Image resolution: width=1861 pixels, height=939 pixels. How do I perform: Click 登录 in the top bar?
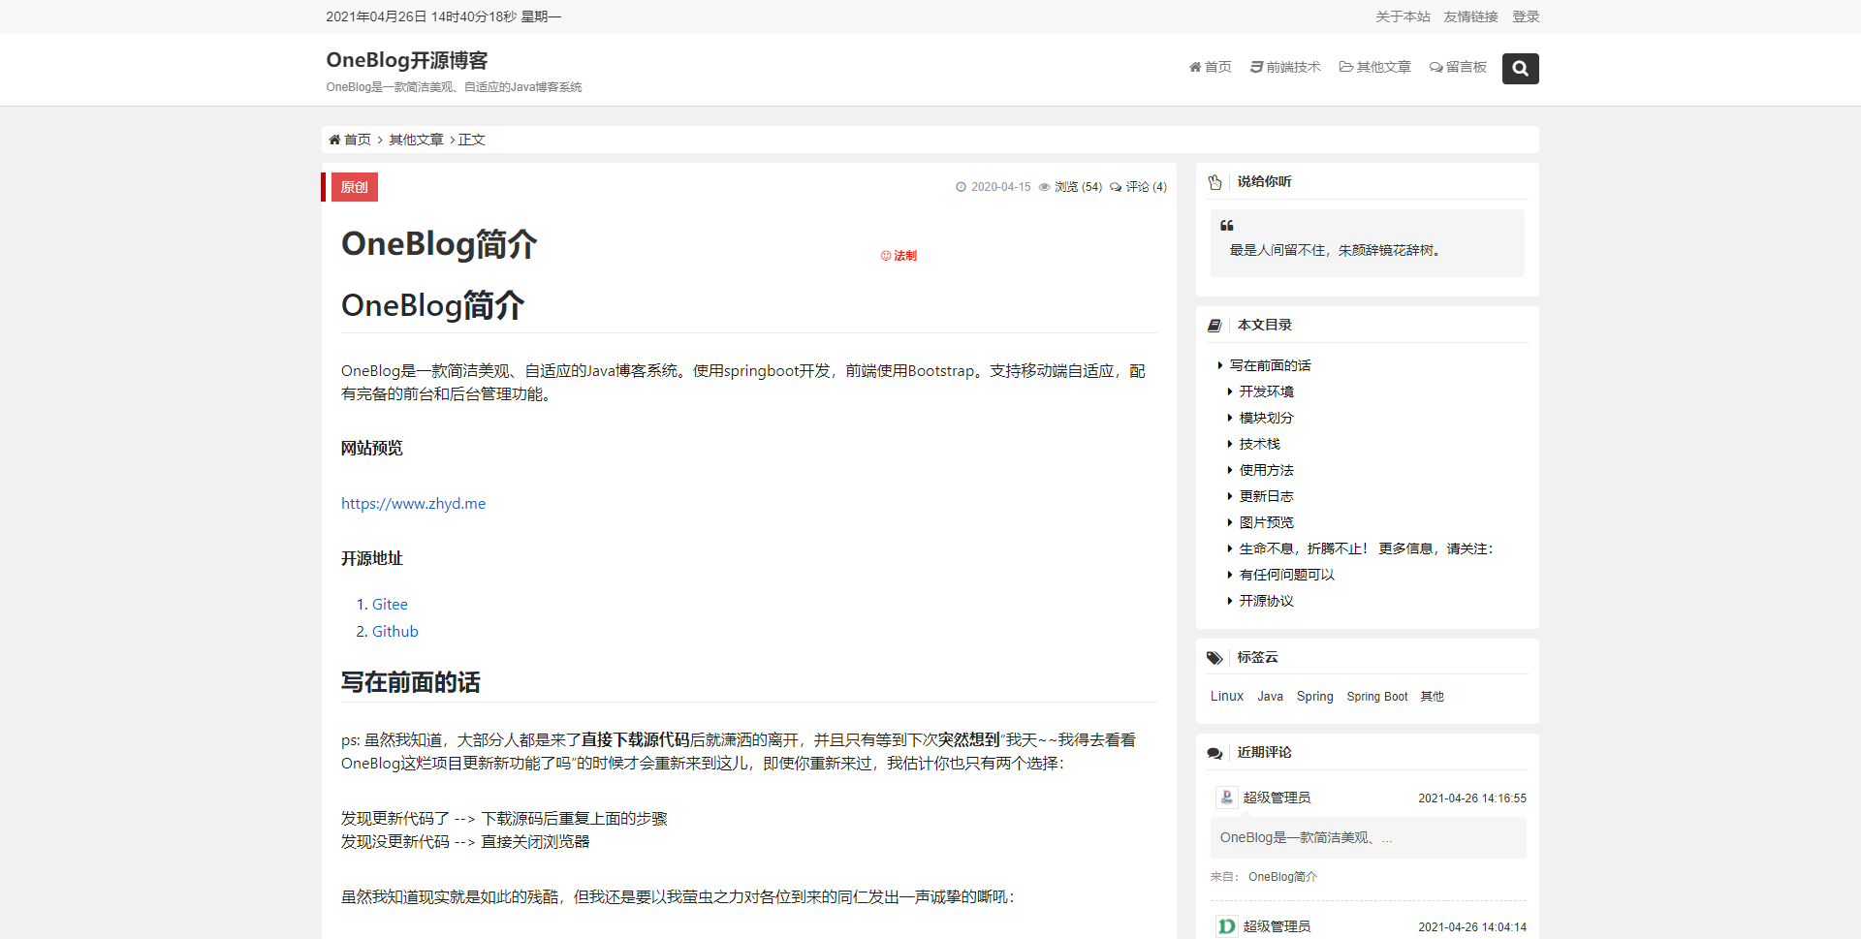[x=1526, y=16]
